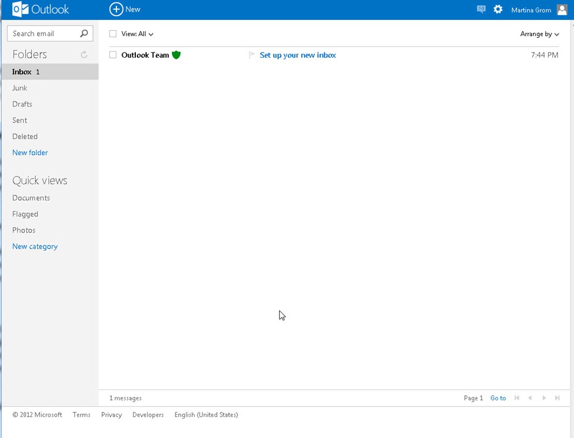Expand the View: All dropdown
This screenshot has height=438, width=574.
point(138,34)
